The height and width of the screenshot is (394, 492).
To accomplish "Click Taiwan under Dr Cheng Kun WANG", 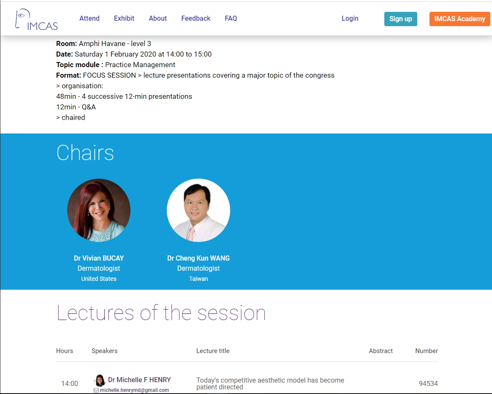I will click(x=198, y=279).
